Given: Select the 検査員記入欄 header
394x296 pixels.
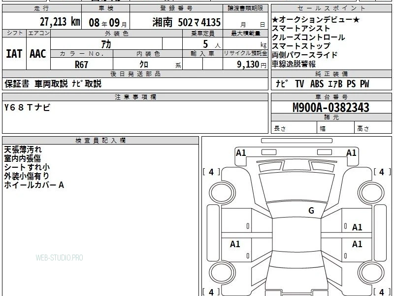Looking at the screenshot, I should point(100,141).
